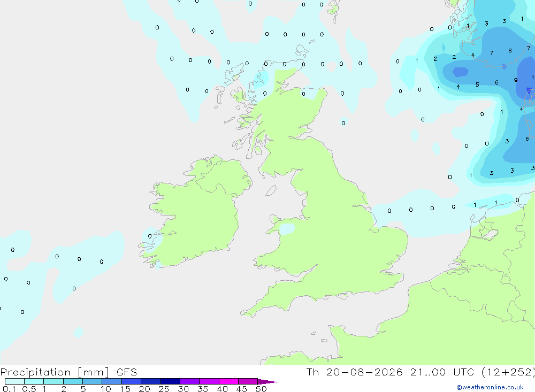The height and width of the screenshot is (392, 535).
Task: Click the legend label '0.5'
Action: (x=29, y=389)
